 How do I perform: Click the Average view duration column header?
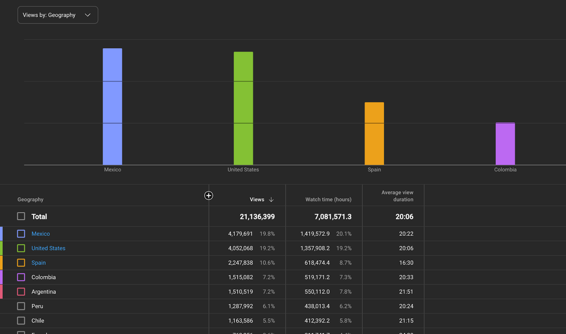tap(397, 196)
